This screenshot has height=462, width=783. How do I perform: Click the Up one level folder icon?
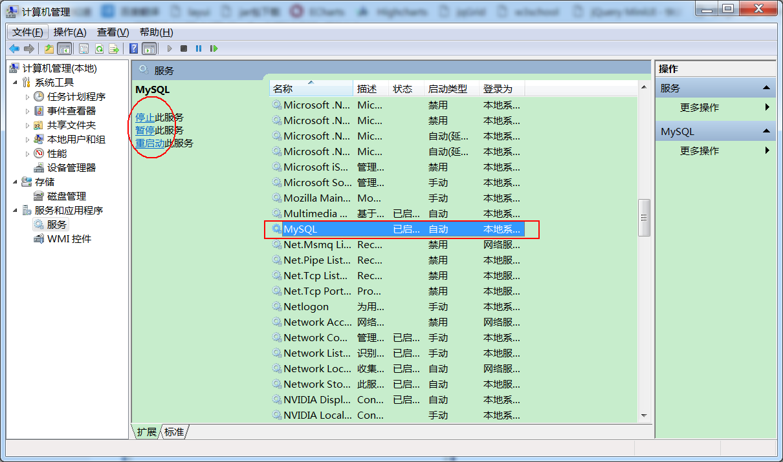[x=49, y=48]
